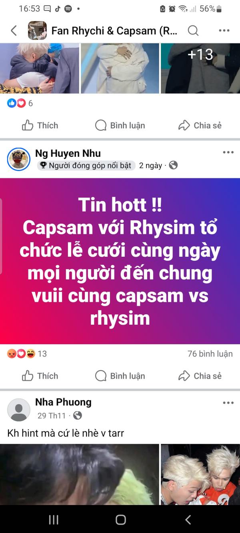Comment on the top post with Bình luận
This screenshot has height=533, width=240.
pos(120,126)
